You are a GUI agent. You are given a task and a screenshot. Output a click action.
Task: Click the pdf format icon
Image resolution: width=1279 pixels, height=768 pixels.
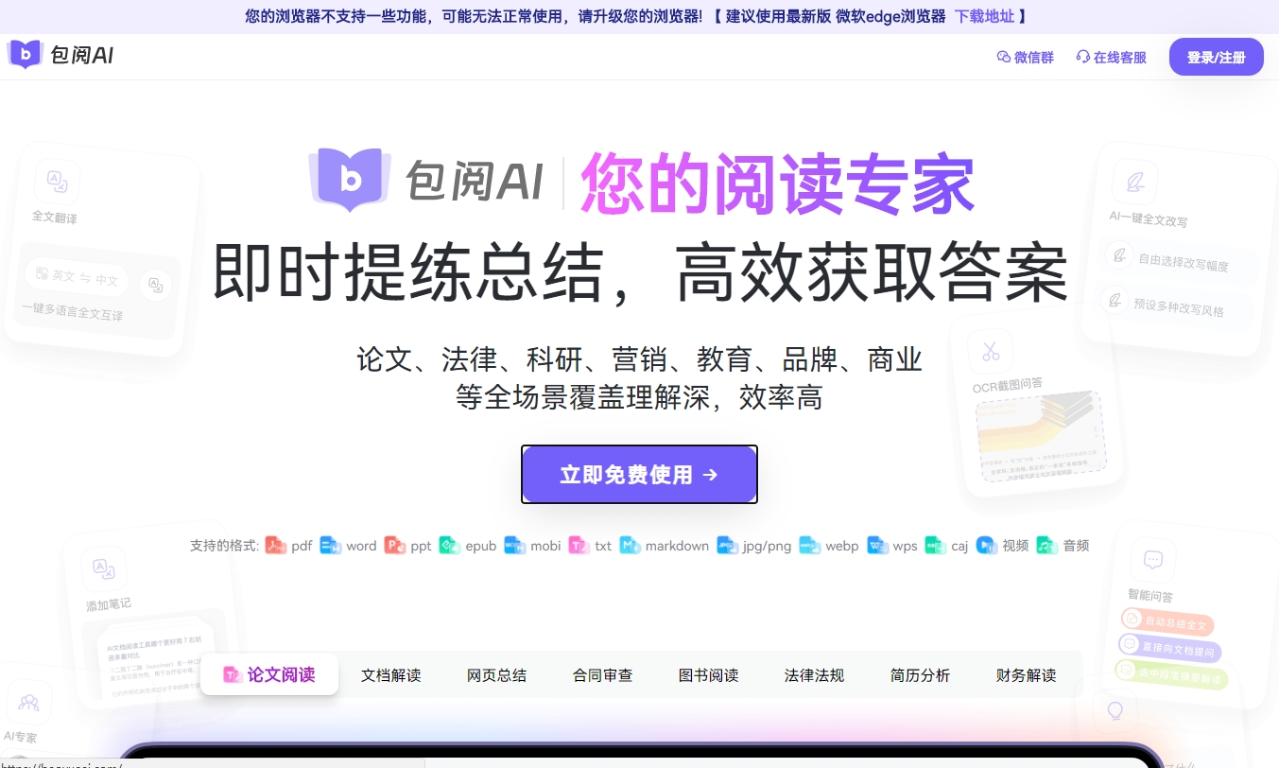[275, 546]
